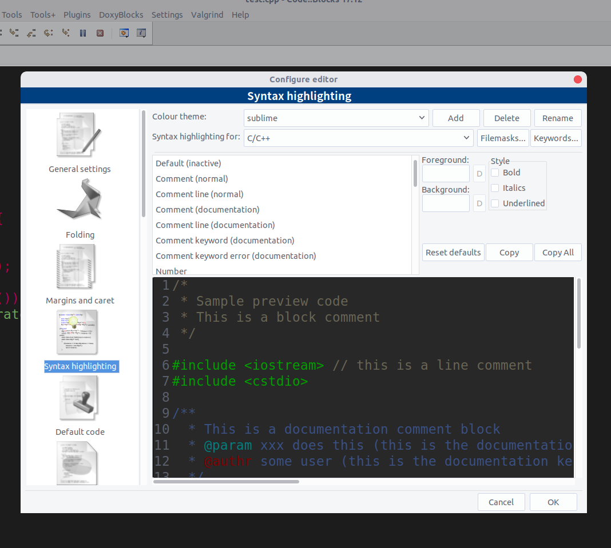Open the Tools+ menu

coord(43,15)
